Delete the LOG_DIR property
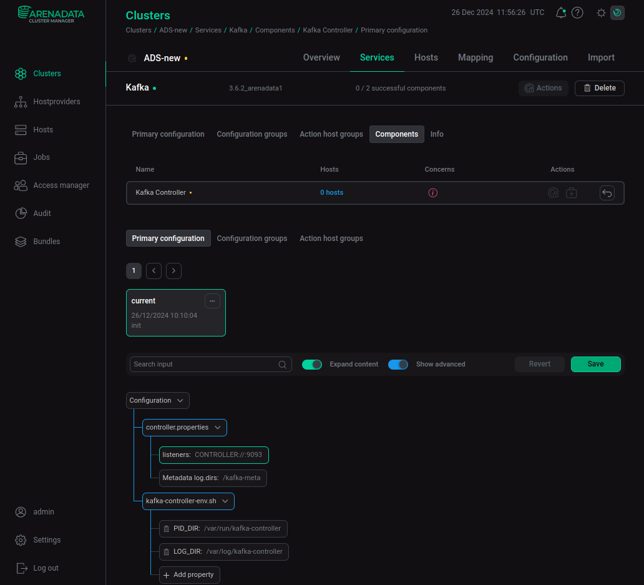The width and height of the screenshot is (644, 585). point(167,552)
